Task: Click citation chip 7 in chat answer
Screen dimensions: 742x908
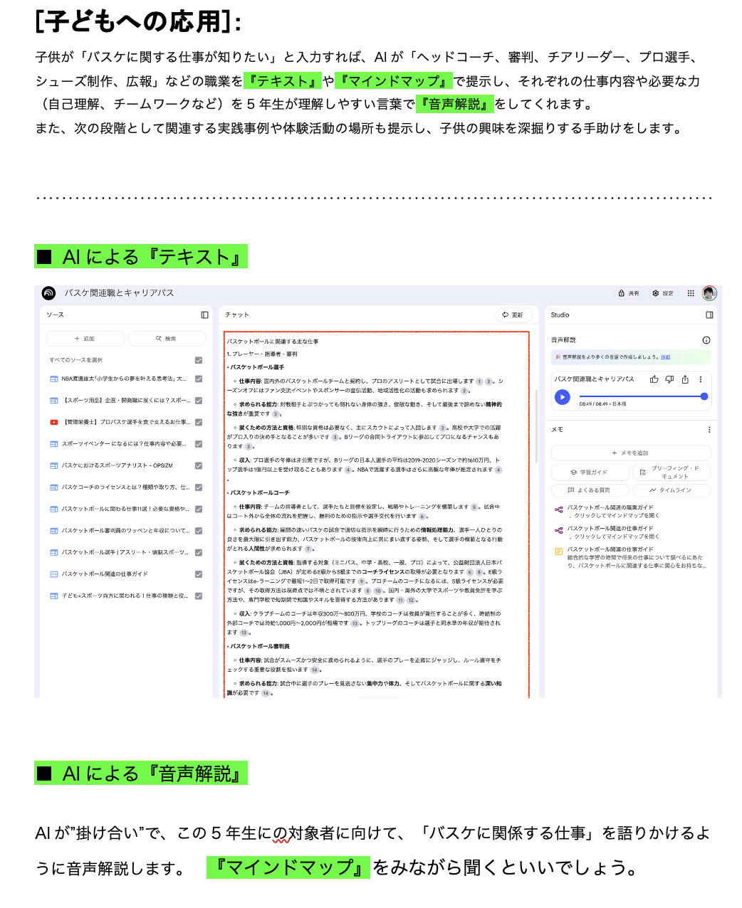Action: pyautogui.click(x=308, y=549)
